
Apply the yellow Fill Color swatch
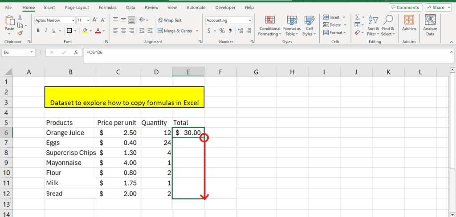pos(85,31)
